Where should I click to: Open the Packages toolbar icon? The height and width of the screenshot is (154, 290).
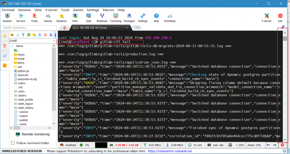[129, 18]
